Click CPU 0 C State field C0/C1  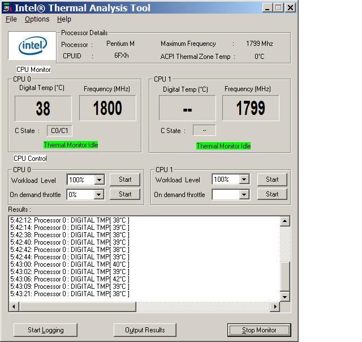click(59, 131)
